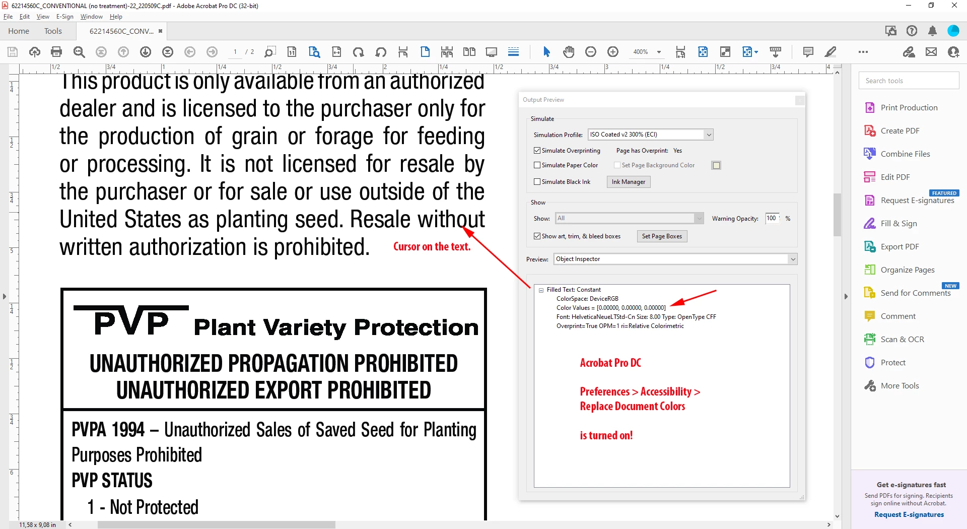
Task: Open Simulation Profile dropdown
Action: [651, 135]
